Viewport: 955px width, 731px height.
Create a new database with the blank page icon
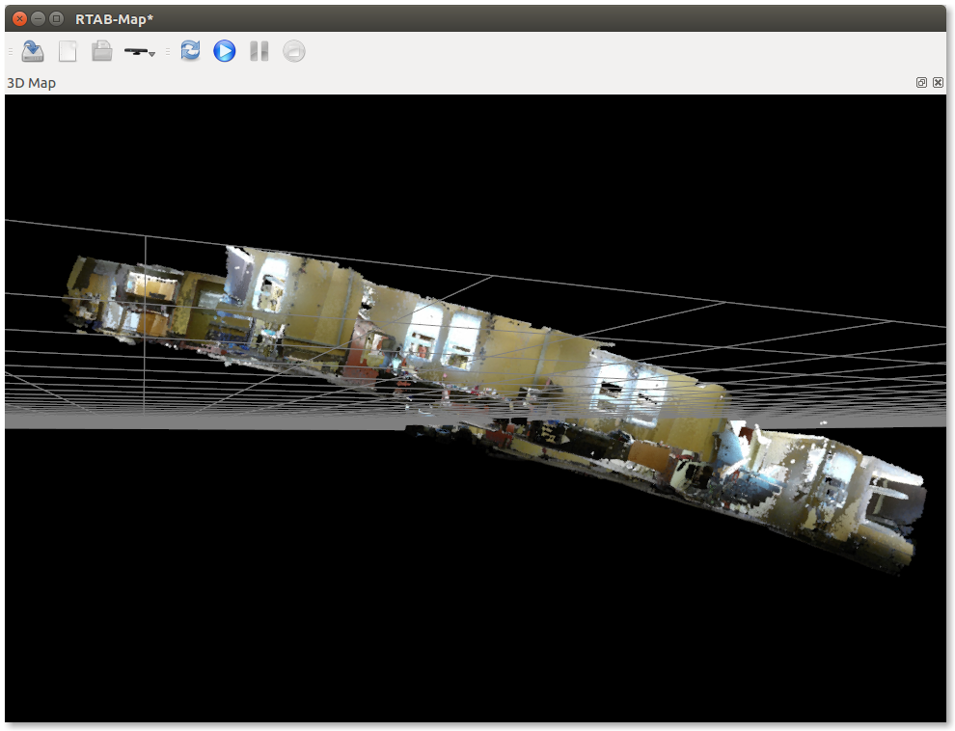tap(68, 51)
